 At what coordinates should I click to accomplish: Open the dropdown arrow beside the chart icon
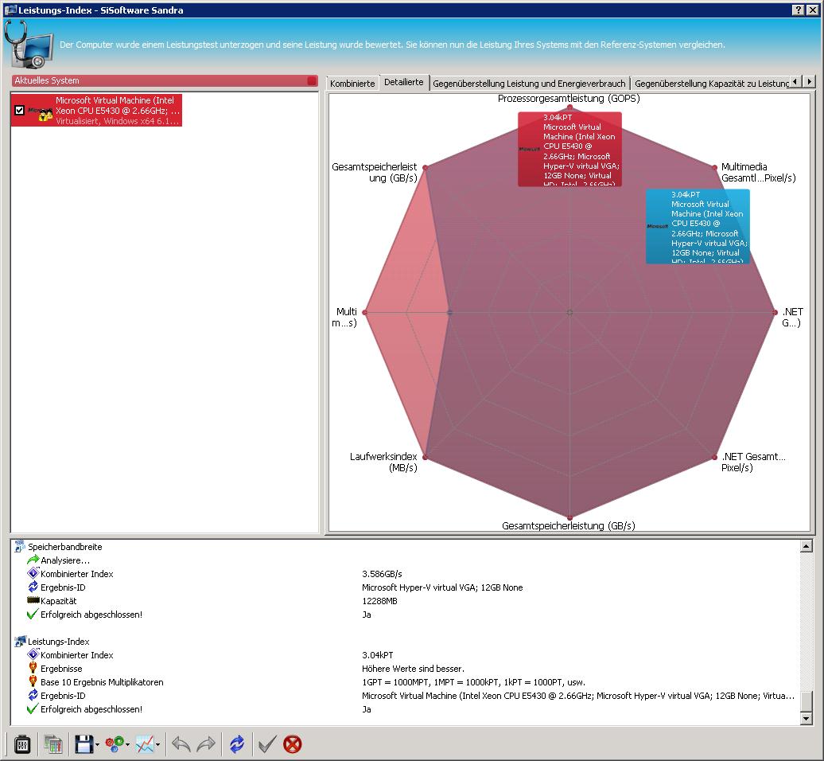158,745
